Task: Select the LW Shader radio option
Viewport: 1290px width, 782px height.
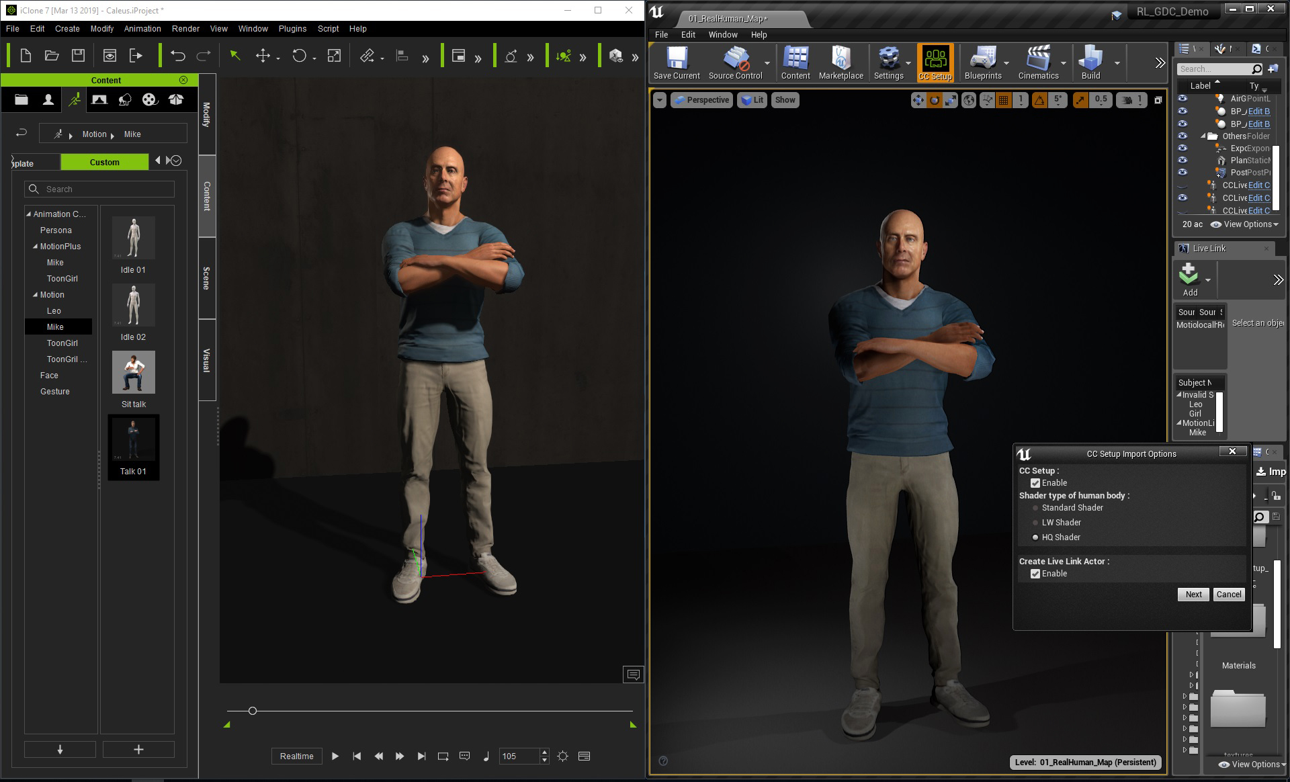Action: (1035, 523)
